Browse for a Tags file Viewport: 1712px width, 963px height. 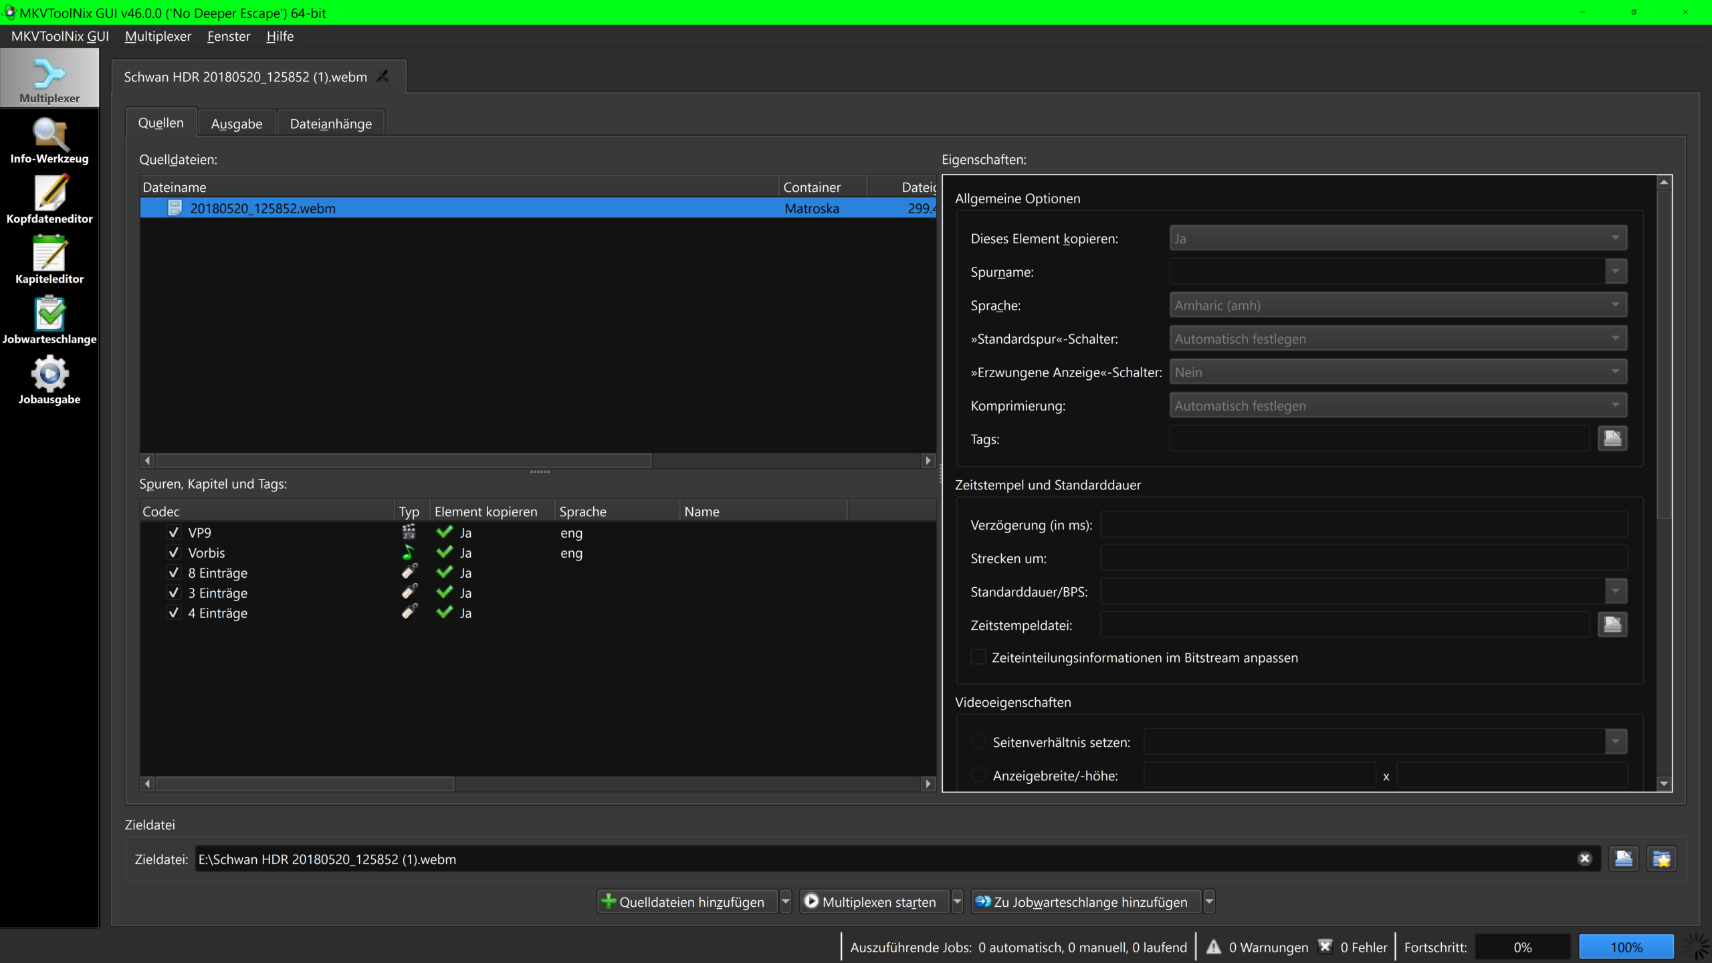pos(1612,439)
